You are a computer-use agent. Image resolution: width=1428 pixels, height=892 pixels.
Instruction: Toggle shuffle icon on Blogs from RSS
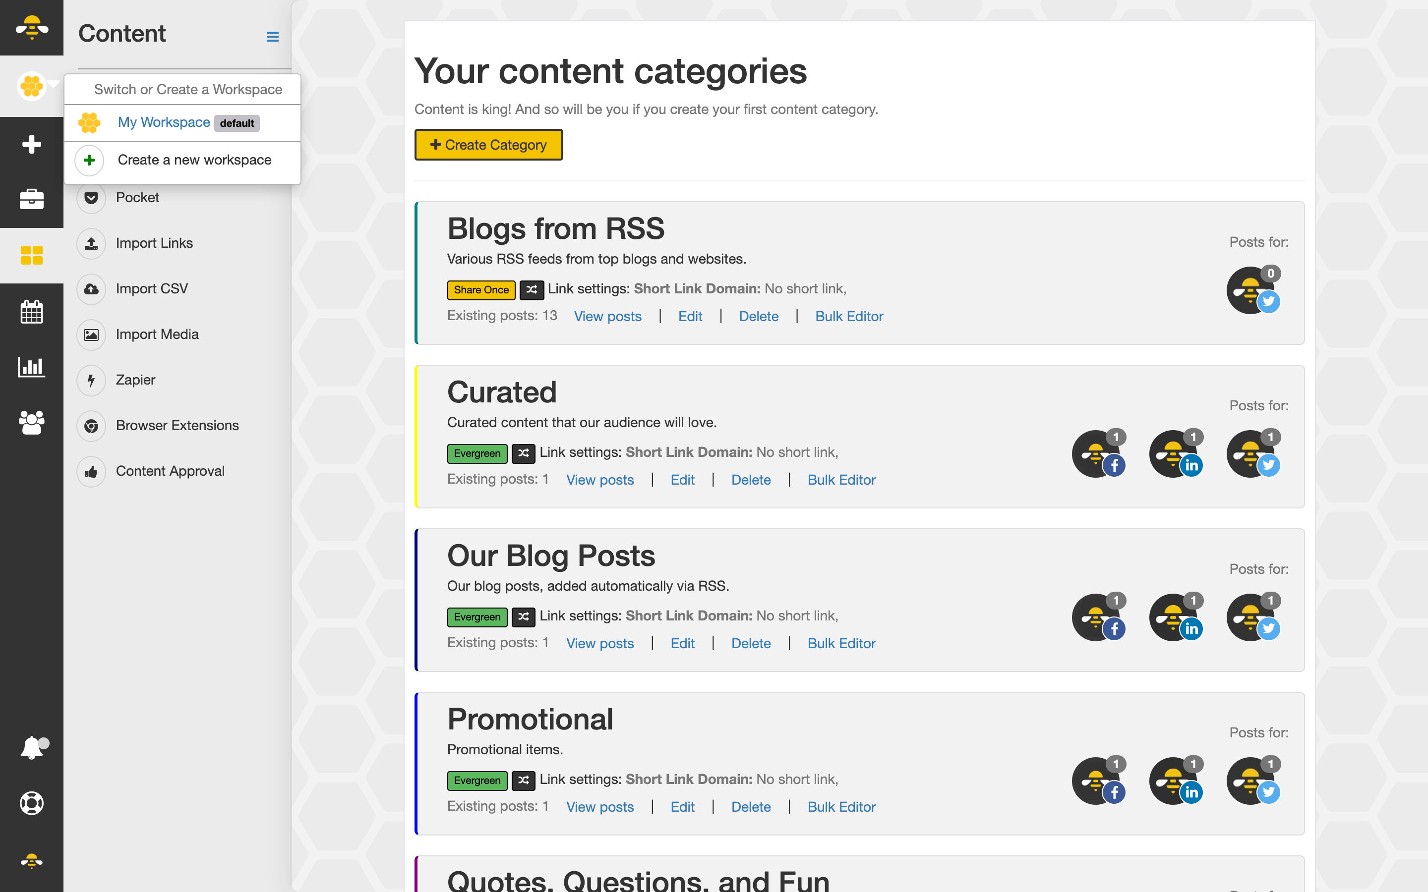coord(531,290)
